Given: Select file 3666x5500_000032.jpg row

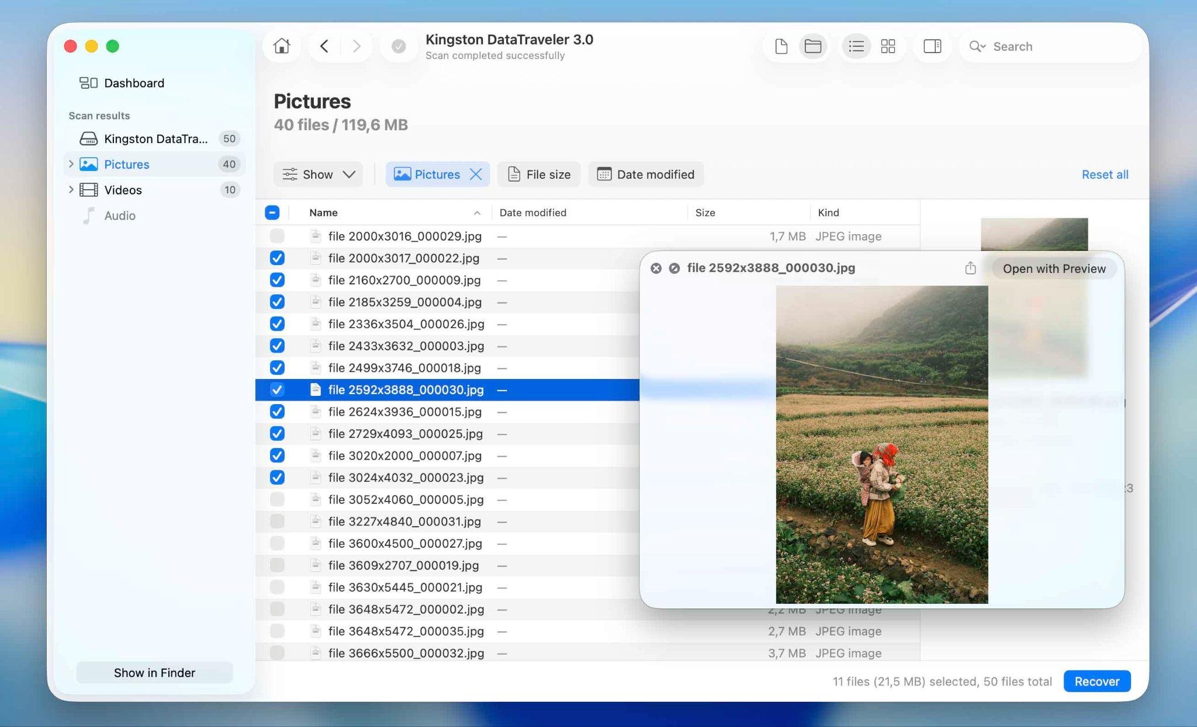Looking at the screenshot, I should pyautogui.click(x=587, y=653).
